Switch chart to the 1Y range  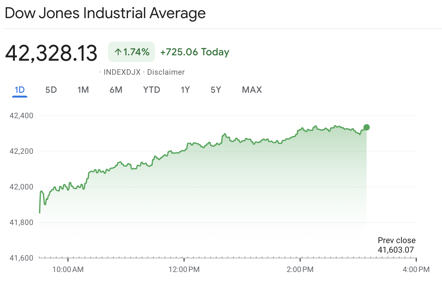click(185, 90)
